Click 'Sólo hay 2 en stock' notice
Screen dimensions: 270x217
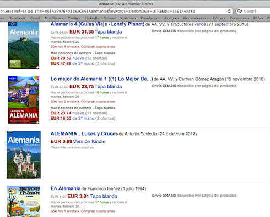83,101
